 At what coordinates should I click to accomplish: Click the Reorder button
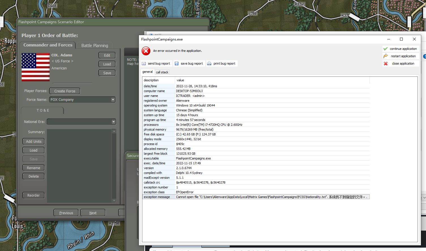[x=34, y=195]
